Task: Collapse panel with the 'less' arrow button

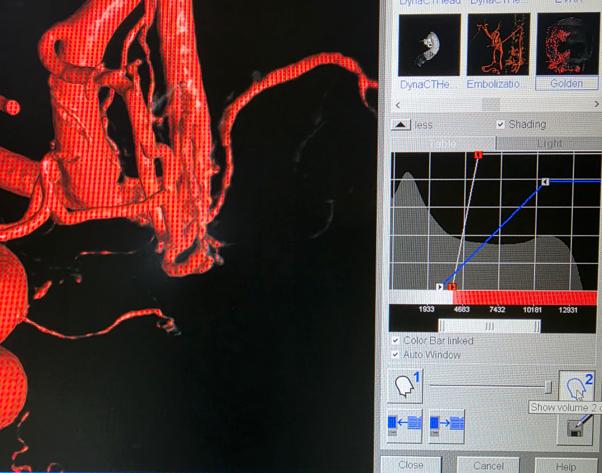Action: point(401,125)
